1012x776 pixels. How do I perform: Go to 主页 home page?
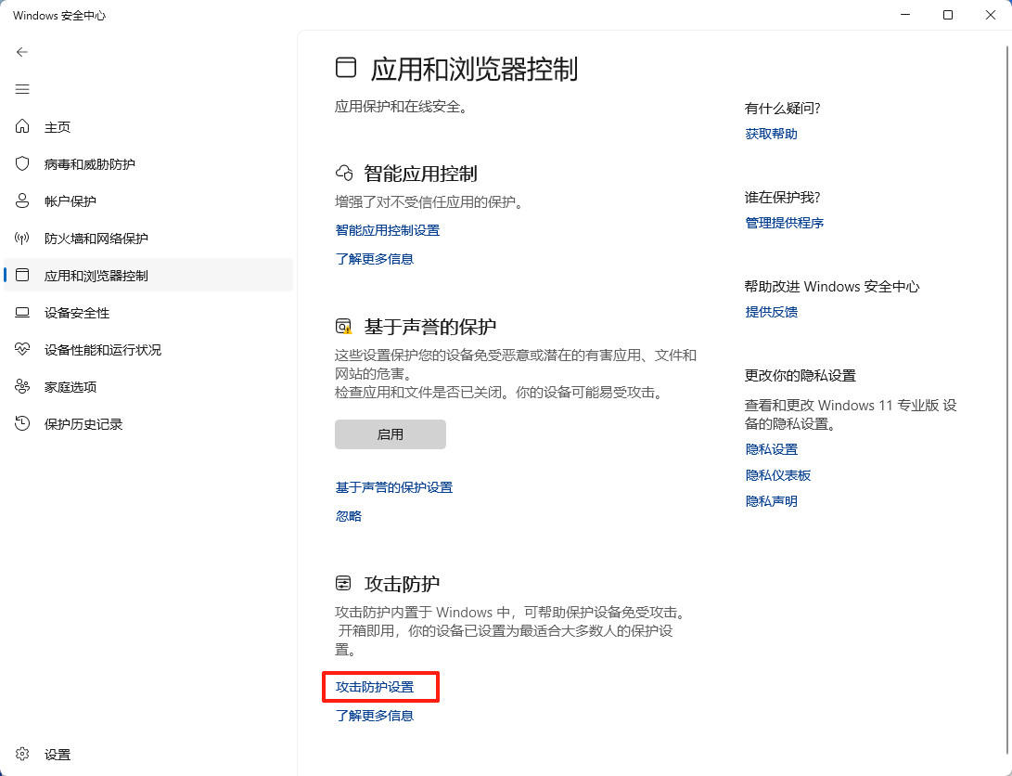(56, 127)
